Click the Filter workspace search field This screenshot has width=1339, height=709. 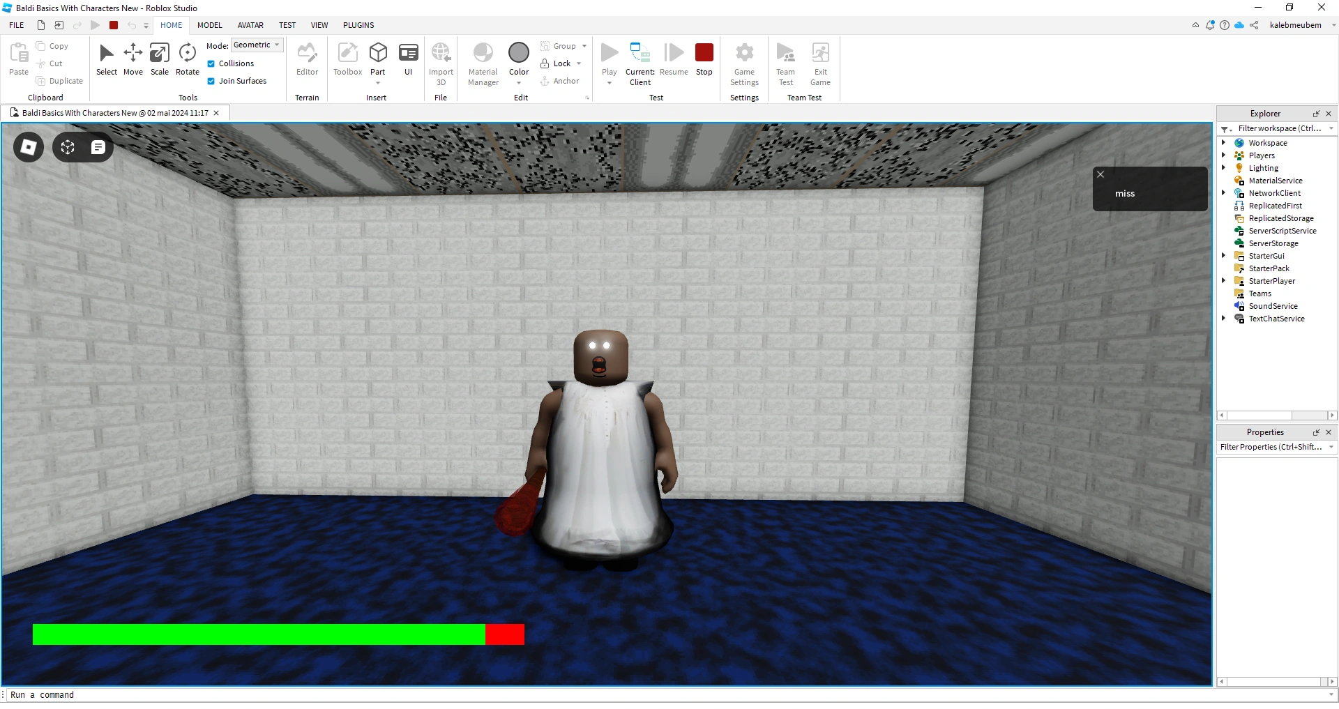1280,129
